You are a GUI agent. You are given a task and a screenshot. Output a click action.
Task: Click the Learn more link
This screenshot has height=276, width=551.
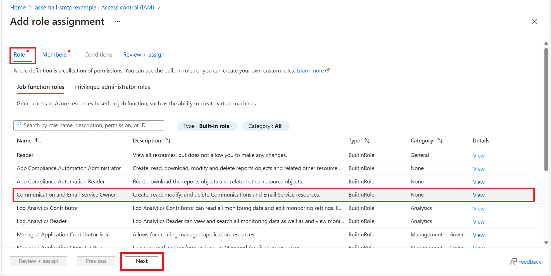(310, 70)
